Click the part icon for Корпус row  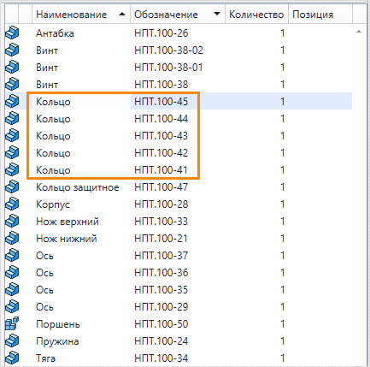pyautogui.click(x=12, y=204)
